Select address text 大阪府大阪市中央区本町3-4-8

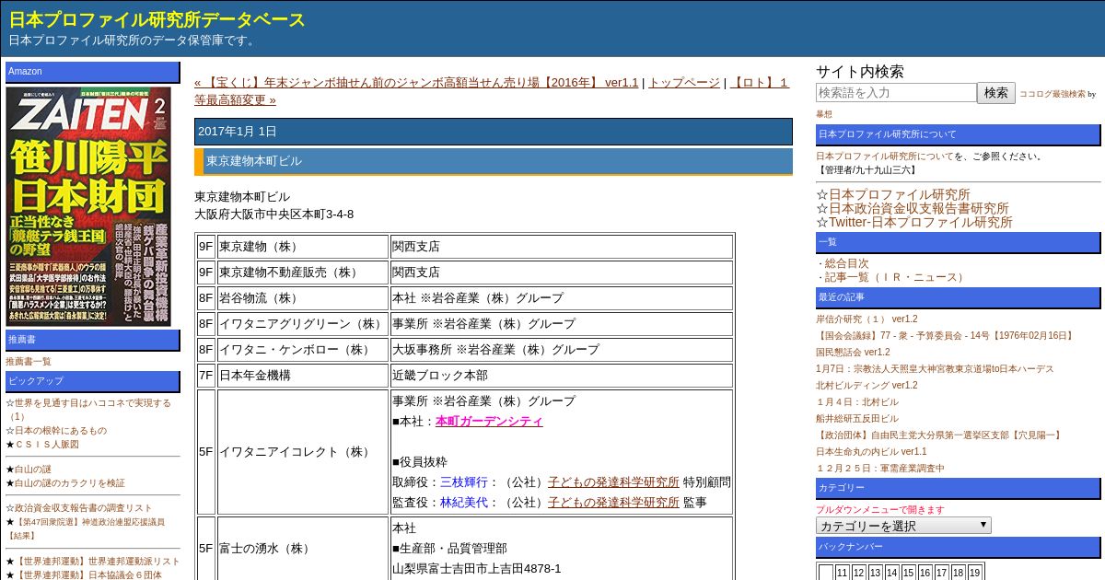coord(273,215)
